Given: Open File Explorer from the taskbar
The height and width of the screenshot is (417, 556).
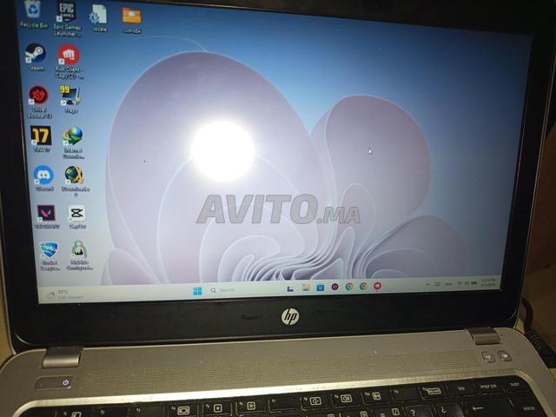Looking at the screenshot, I should (306, 287).
